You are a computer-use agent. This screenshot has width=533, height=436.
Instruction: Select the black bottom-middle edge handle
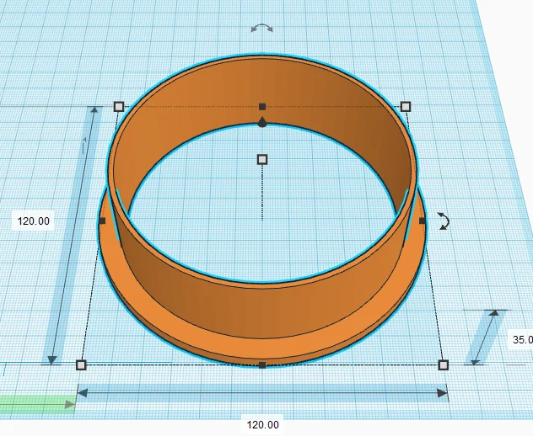tap(262, 365)
